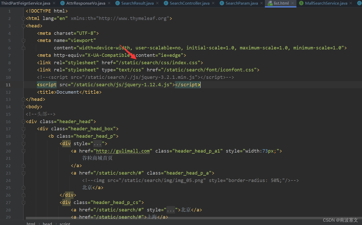This screenshot has width=362, height=225.
Task: Switch to ThirdPartFeignService.java tab
Action: (x=26, y=3)
